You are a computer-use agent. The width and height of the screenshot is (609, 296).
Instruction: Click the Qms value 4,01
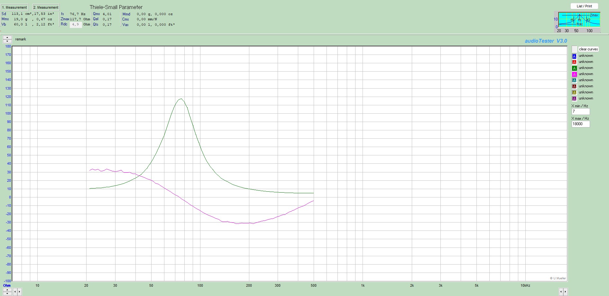pyautogui.click(x=107, y=14)
